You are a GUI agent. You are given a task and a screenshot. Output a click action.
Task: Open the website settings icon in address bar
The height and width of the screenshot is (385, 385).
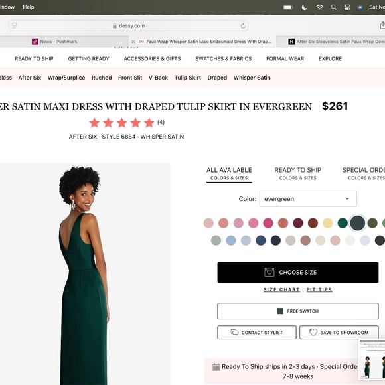(x=14, y=25)
